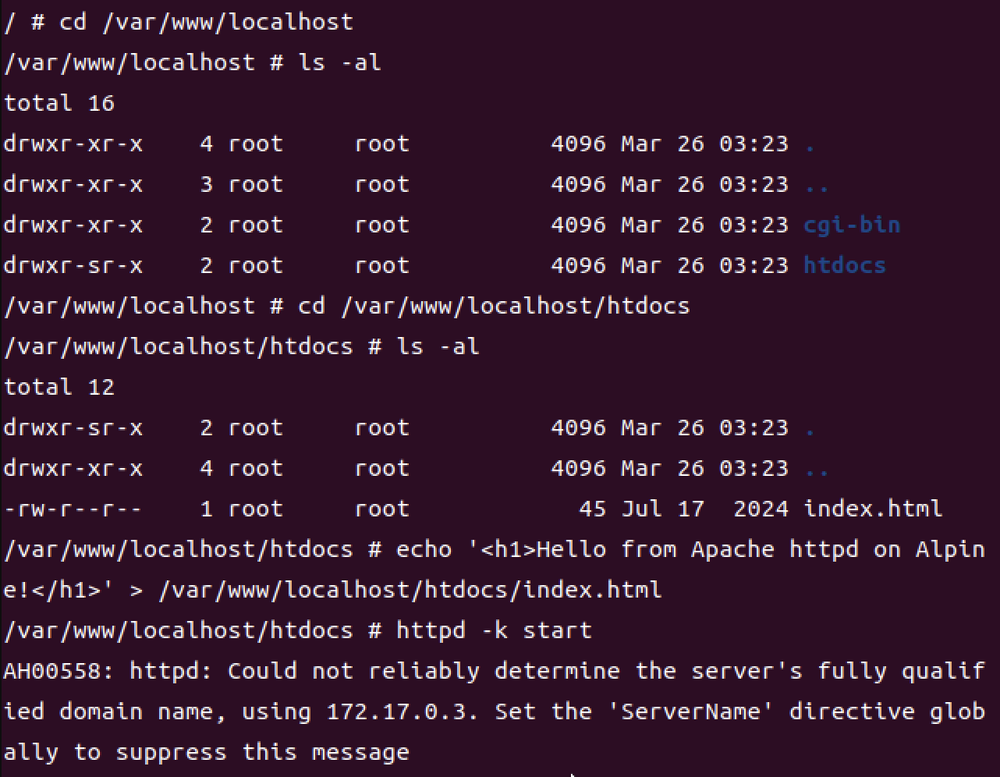The image size is (1000, 777).
Task: Click the second 'ls -al' command in htdocs
Action: click(x=438, y=346)
